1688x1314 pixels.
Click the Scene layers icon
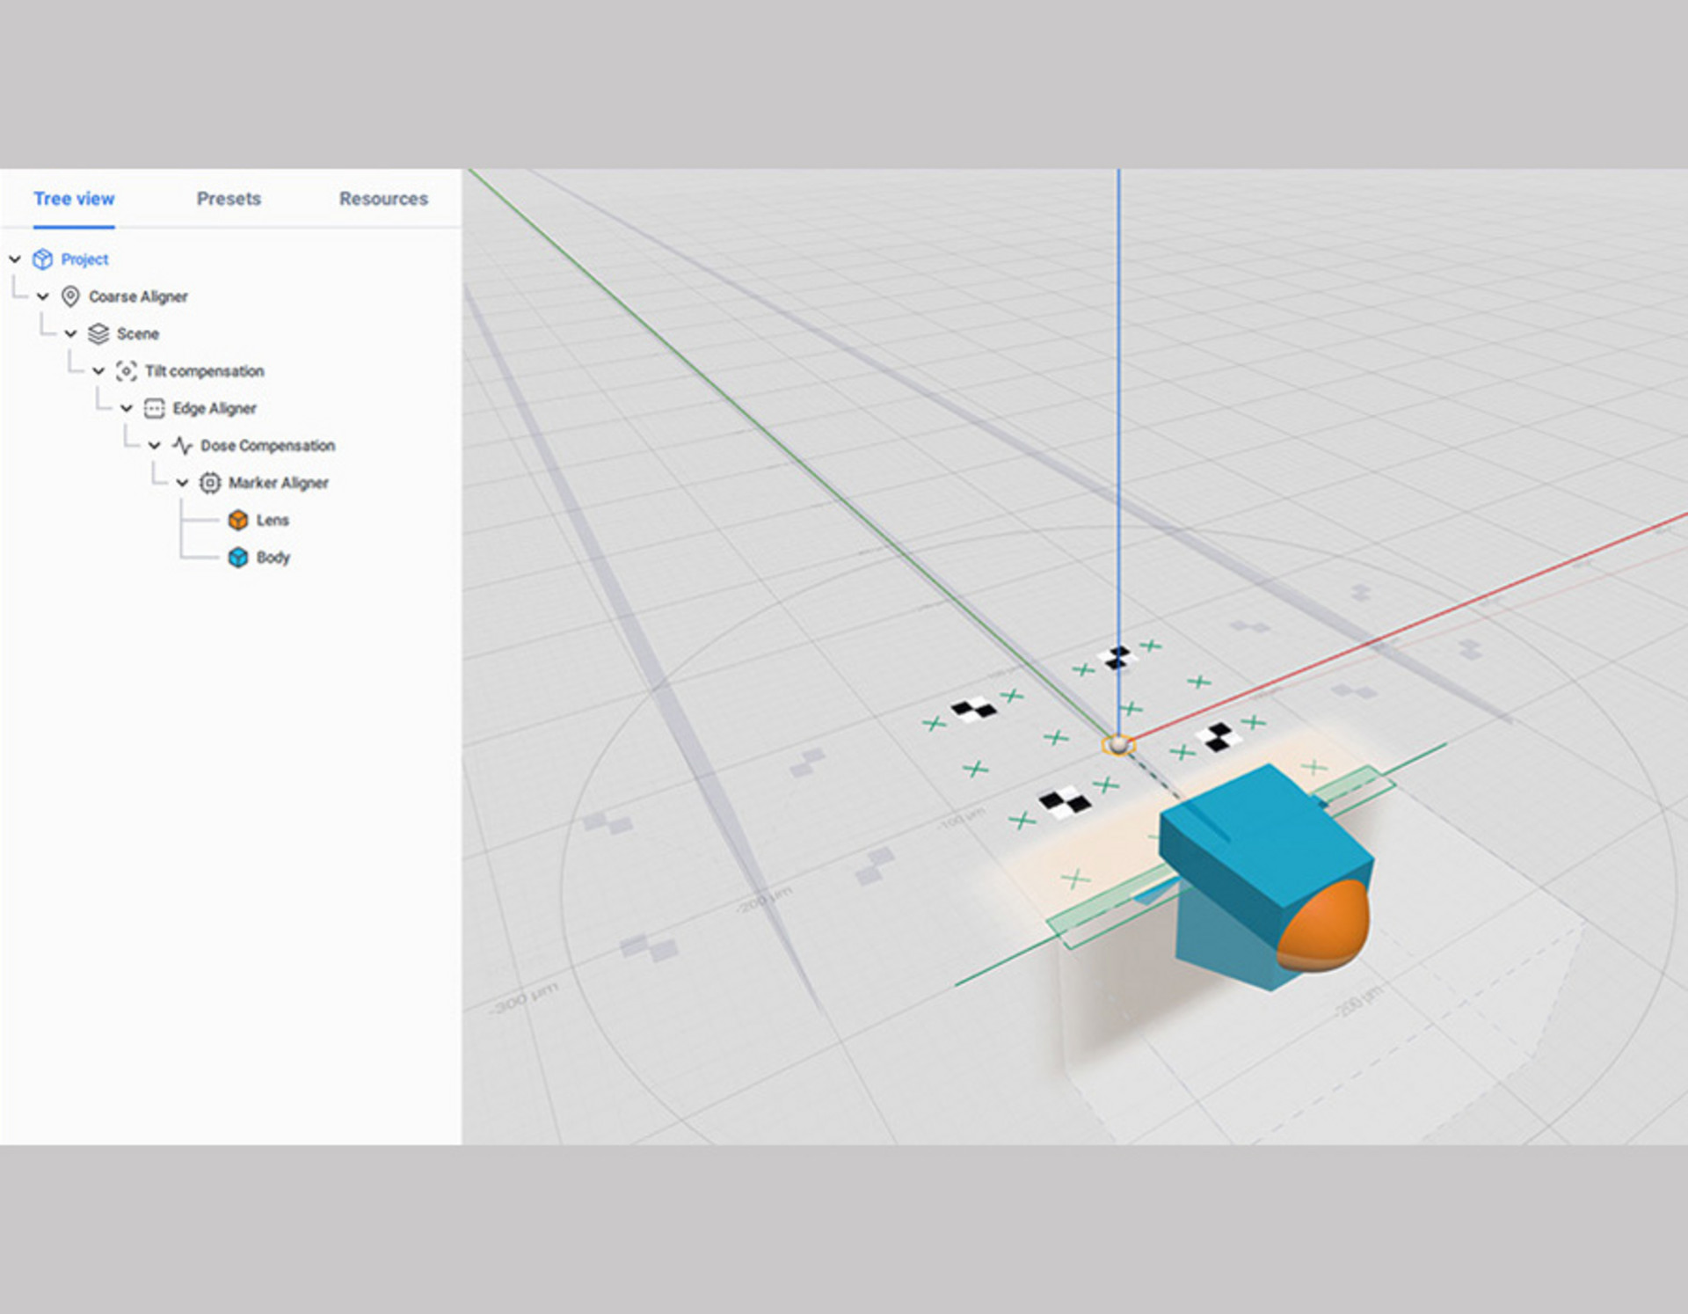[x=98, y=334]
